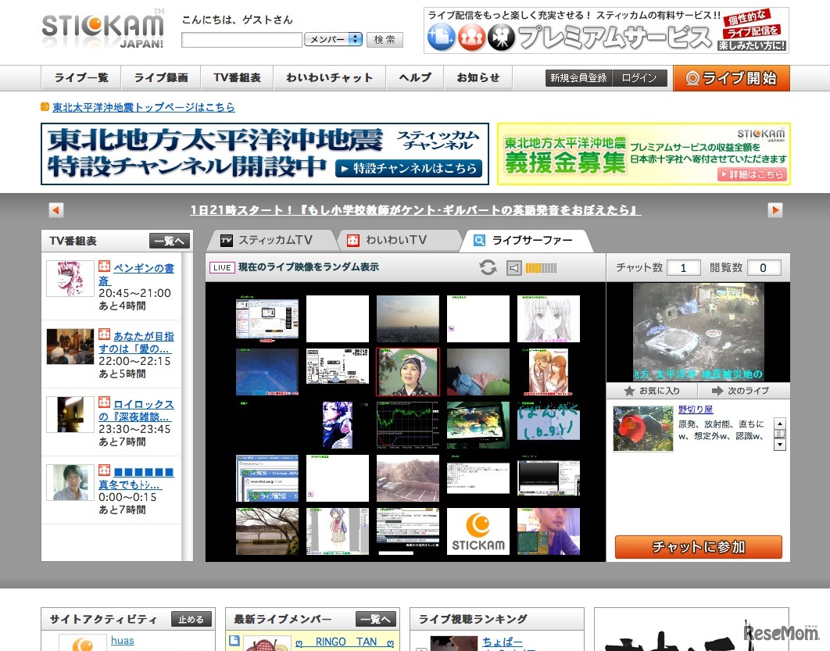Image resolution: width=830 pixels, height=651 pixels.
Task: Click the チャットに参加 button
Action: 698,546
